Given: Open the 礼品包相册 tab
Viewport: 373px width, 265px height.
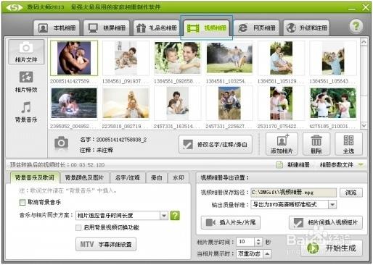Looking at the screenshot, I should [x=156, y=28].
